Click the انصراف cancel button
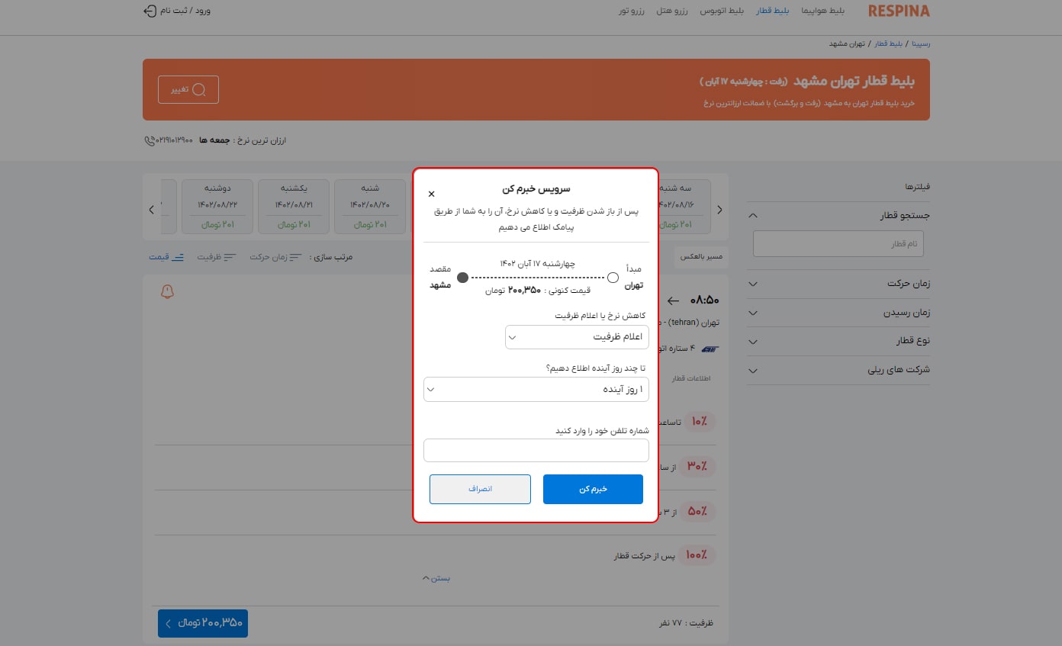Viewport: 1062px width, 646px height. pyautogui.click(x=480, y=489)
